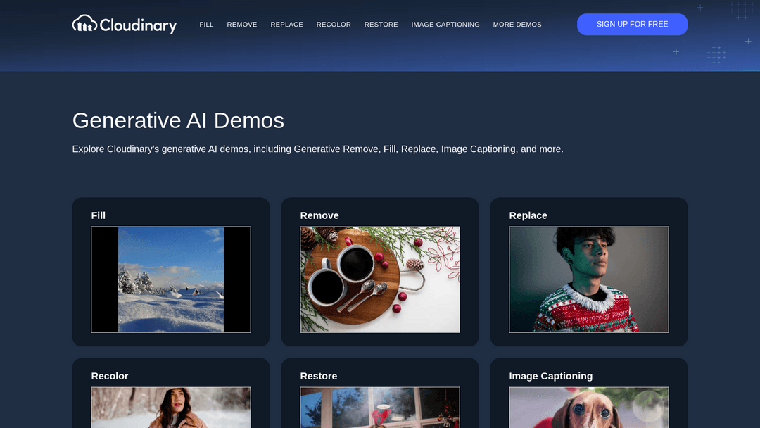This screenshot has width=760, height=428.
Task: Click the Cloudinary cloud logo
Action: (x=124, y=25)
